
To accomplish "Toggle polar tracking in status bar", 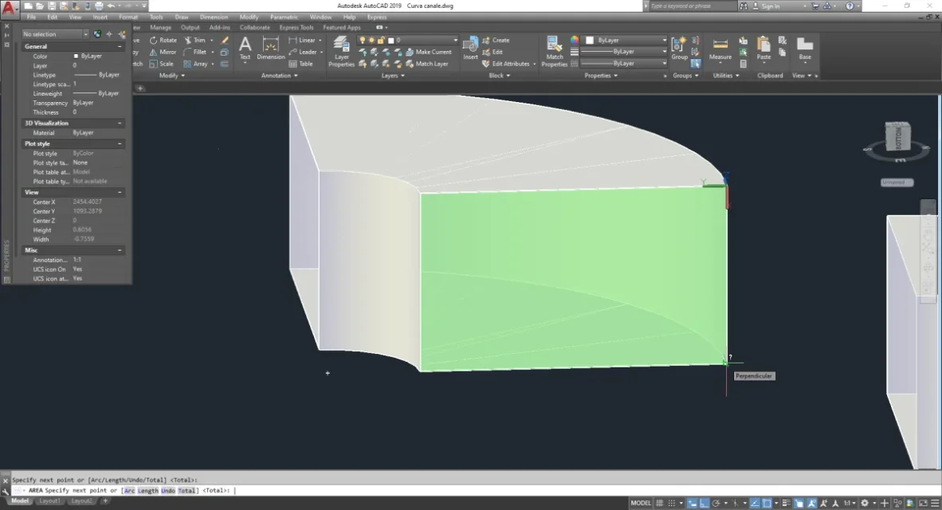I will (x=716, y=503).
